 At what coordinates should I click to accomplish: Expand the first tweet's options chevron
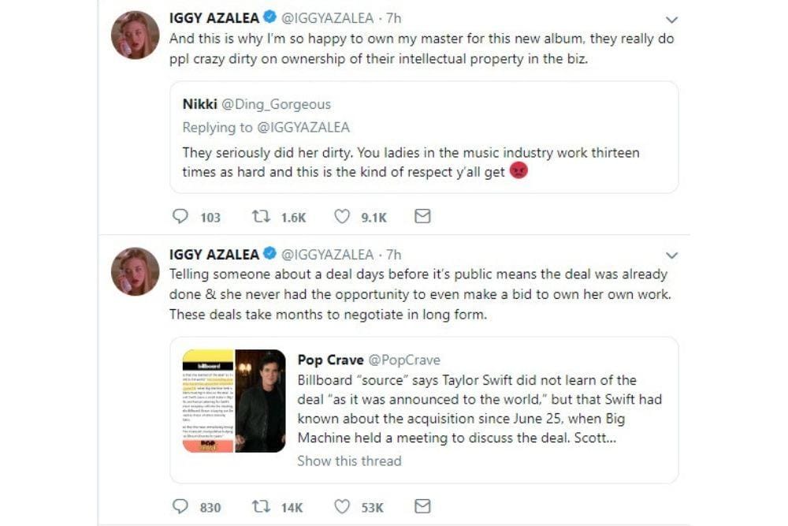coord(671,20)
